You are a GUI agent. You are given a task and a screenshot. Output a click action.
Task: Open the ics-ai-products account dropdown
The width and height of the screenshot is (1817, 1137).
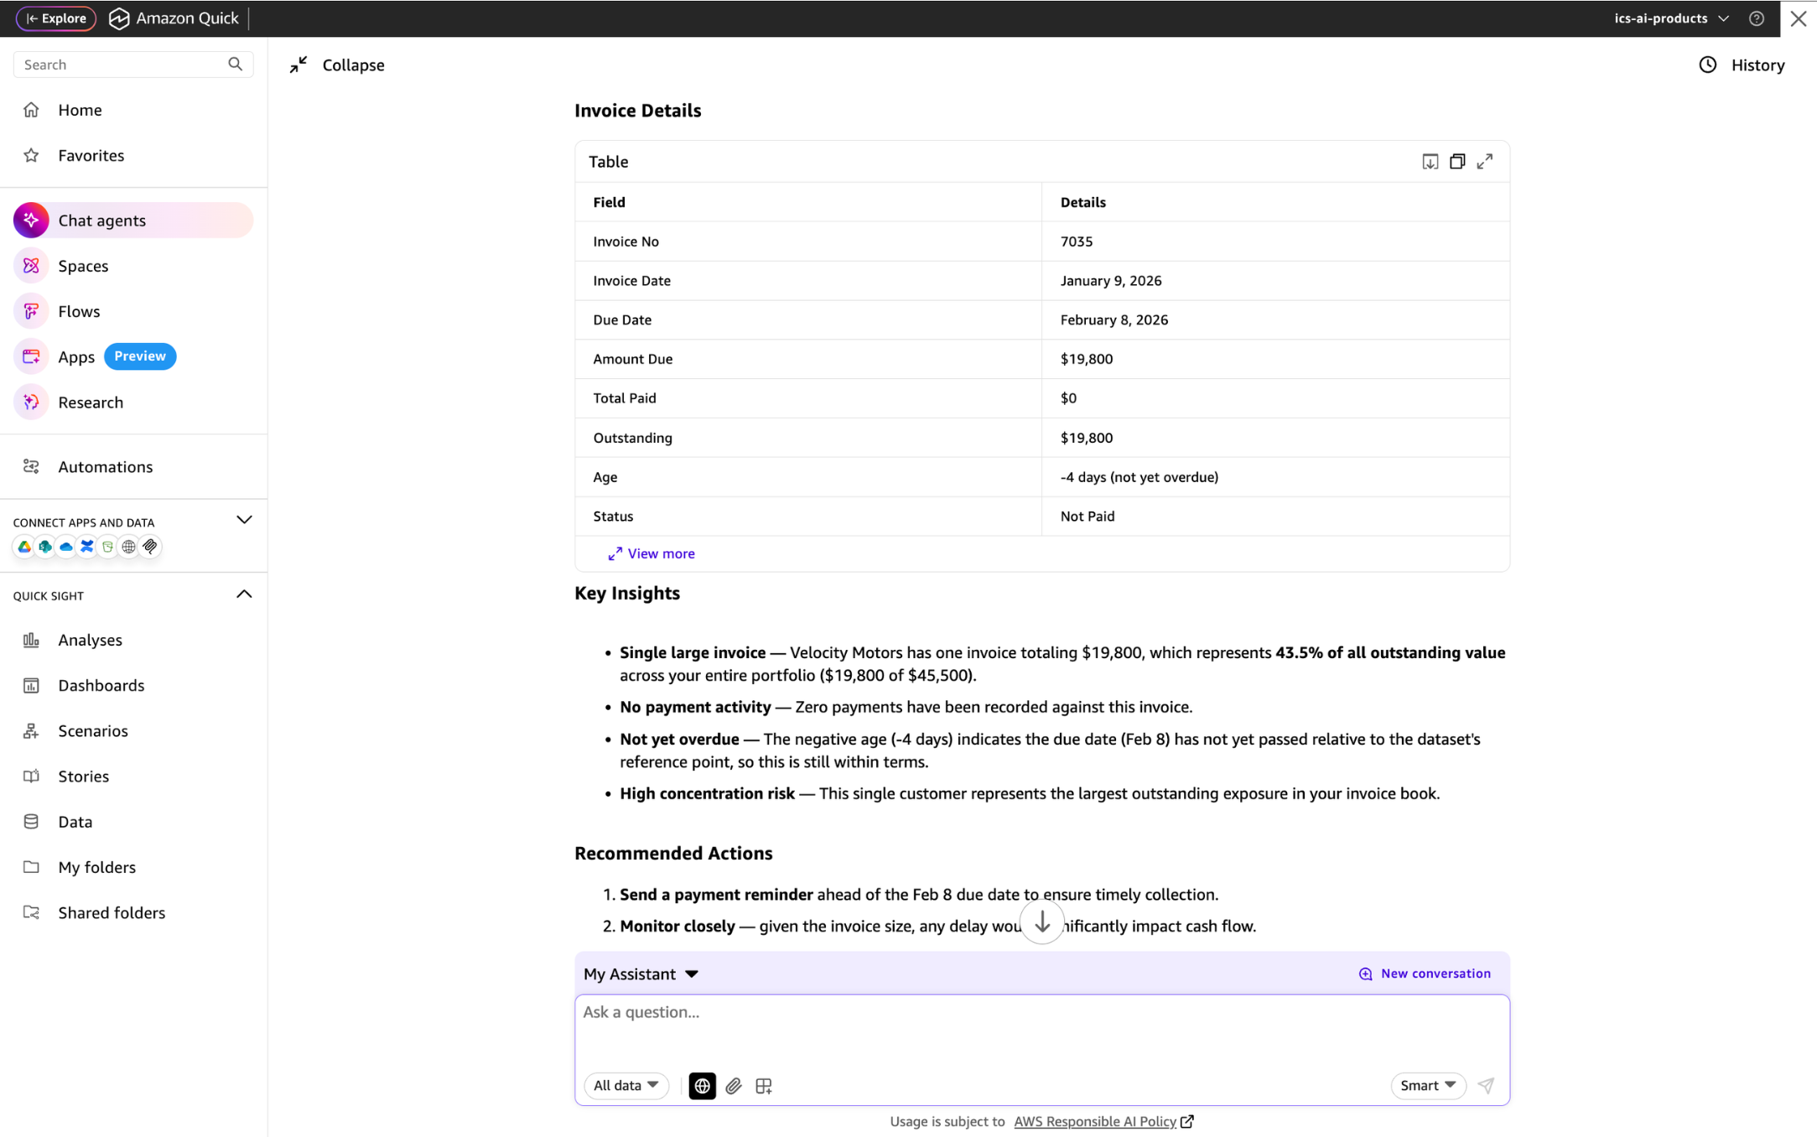(x=1671, y=18)
